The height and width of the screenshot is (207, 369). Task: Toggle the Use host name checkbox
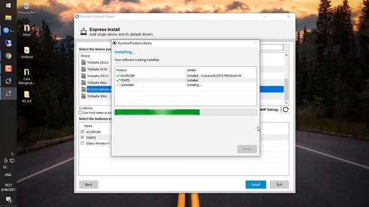click(x=81, y=113)
